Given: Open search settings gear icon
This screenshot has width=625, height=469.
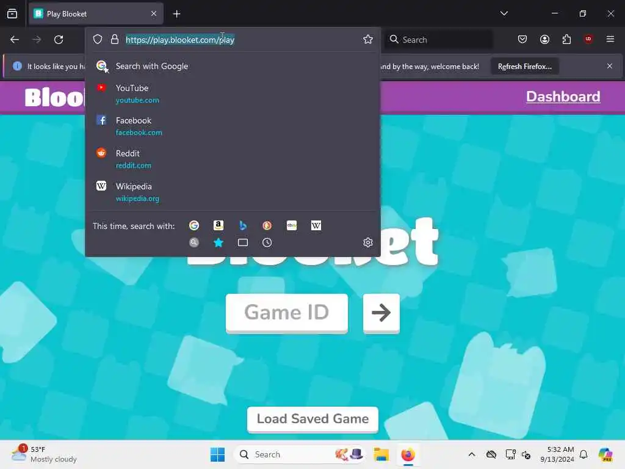Looking at the screenshot, I should point(368,242).
